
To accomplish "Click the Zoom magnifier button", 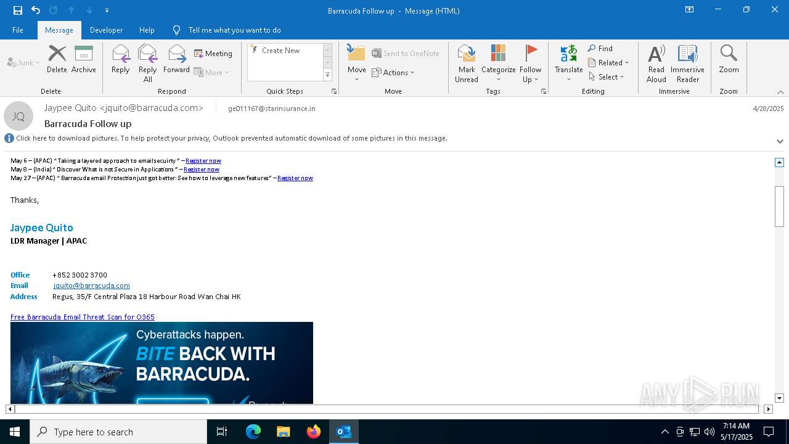I will (x=729, y=59).
